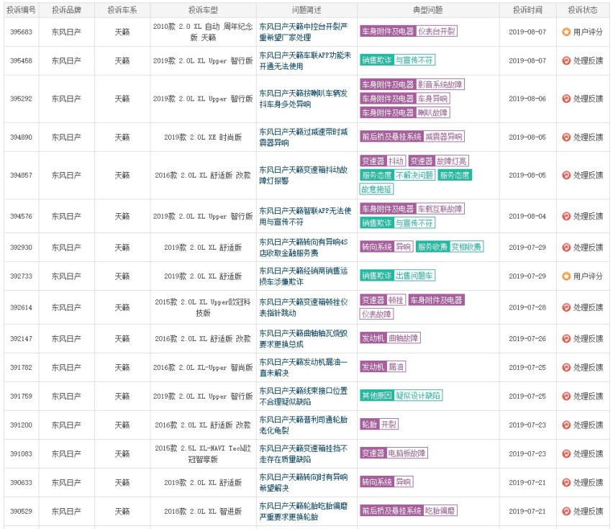Viewport: 613px width, 529px height.
Task: Click the 投诉时间 column header
Action: (527, 10)
